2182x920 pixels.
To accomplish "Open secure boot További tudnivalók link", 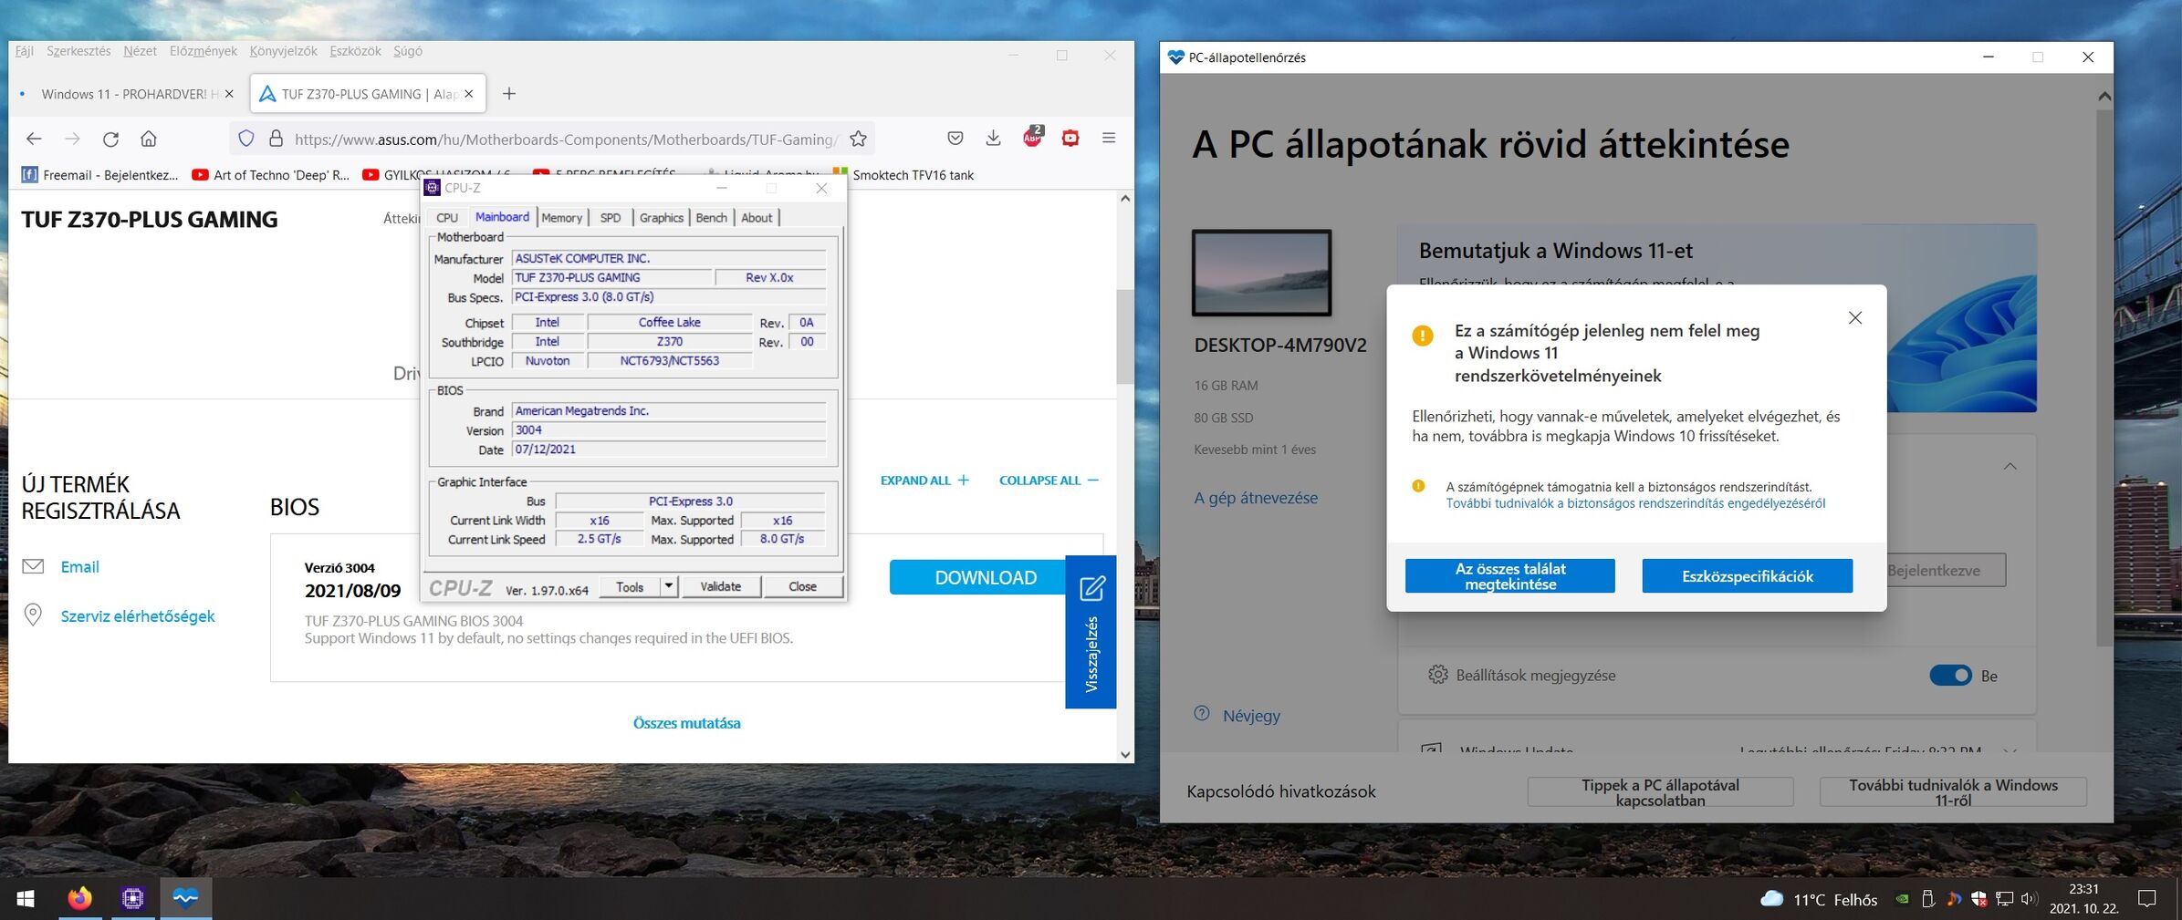I will coord(1635,503).
